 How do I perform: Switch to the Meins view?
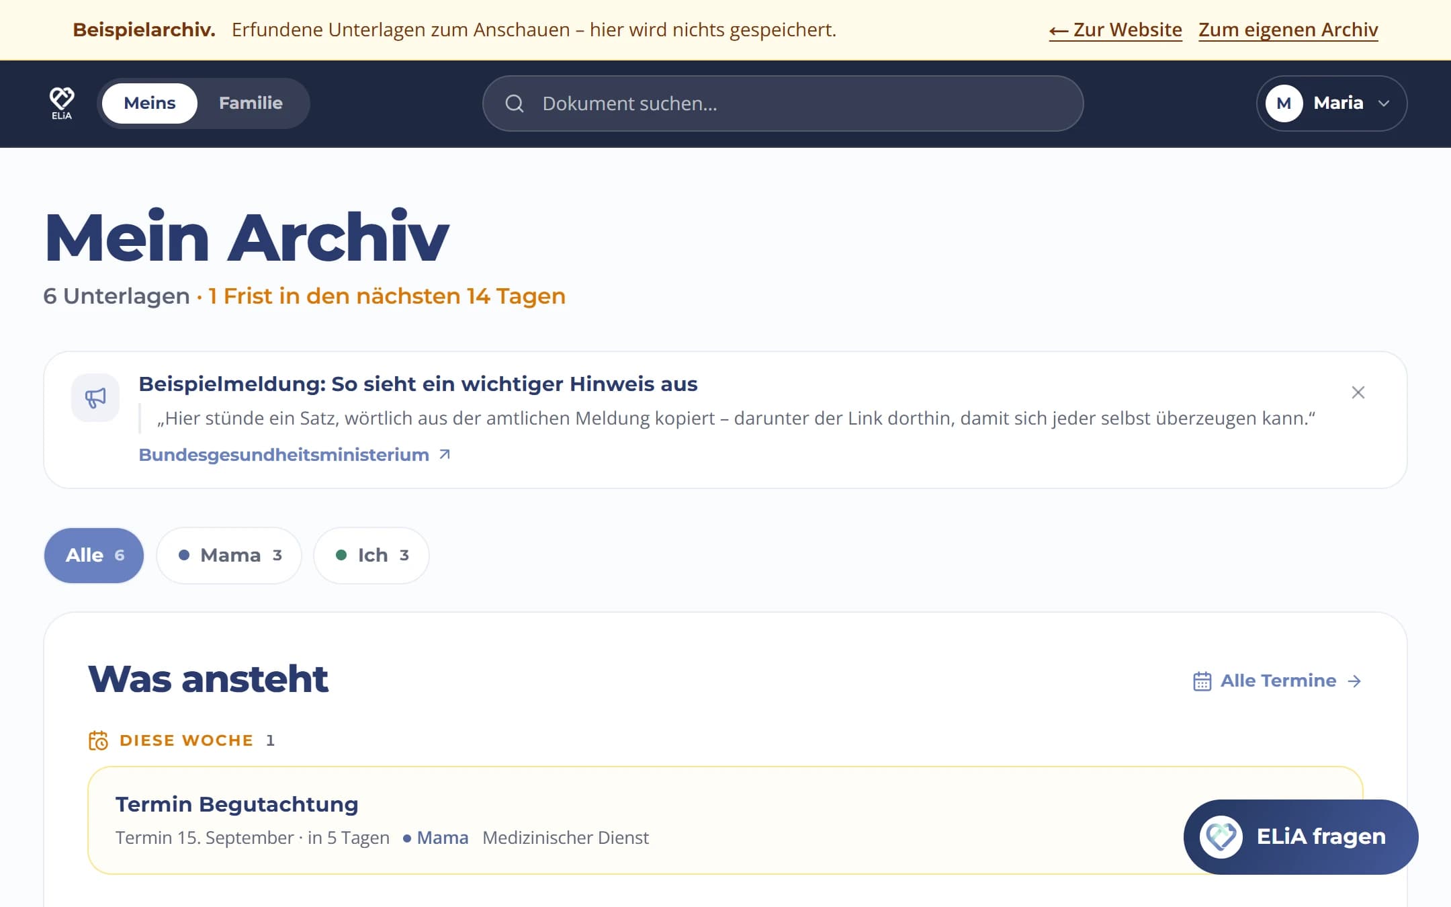149,103
